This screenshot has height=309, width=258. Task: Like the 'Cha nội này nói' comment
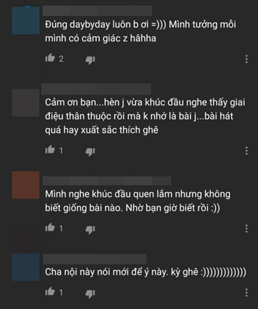(50, 291)
